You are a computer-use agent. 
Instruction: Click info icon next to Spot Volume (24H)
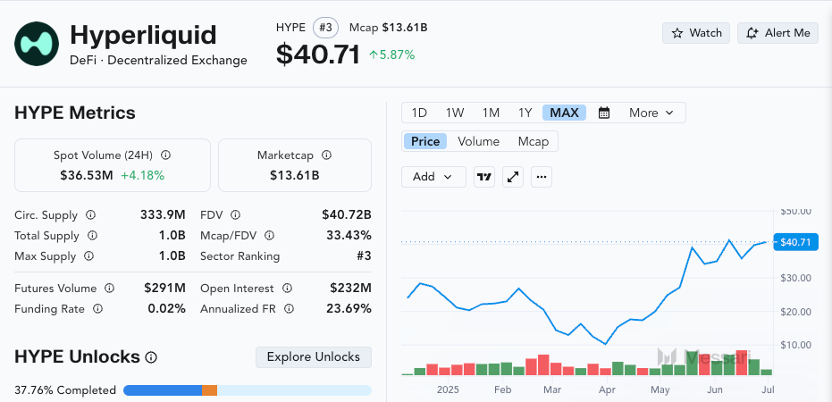(x=165, y=155)
